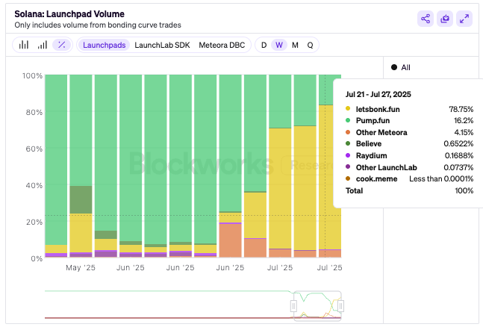Switch to Meteora DBC tab

[x=222, y=45]
